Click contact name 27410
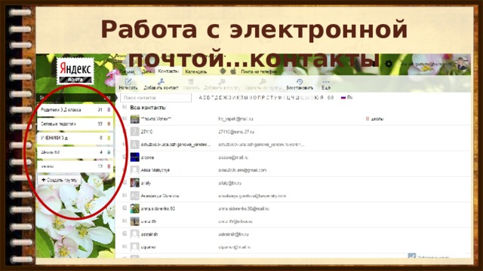Screen dimensions: 483x271 pyautogui.click(x=146, y=132)
